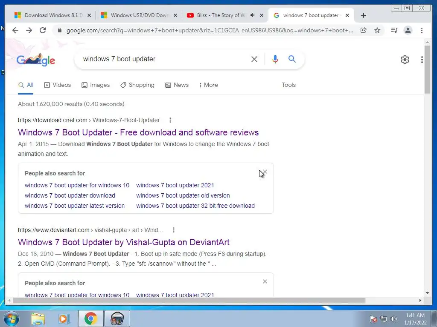This screenshot has width=437, height=327.
Task: Close the Windows USB/DVD Download tab
Action: [x=175, y=15]
